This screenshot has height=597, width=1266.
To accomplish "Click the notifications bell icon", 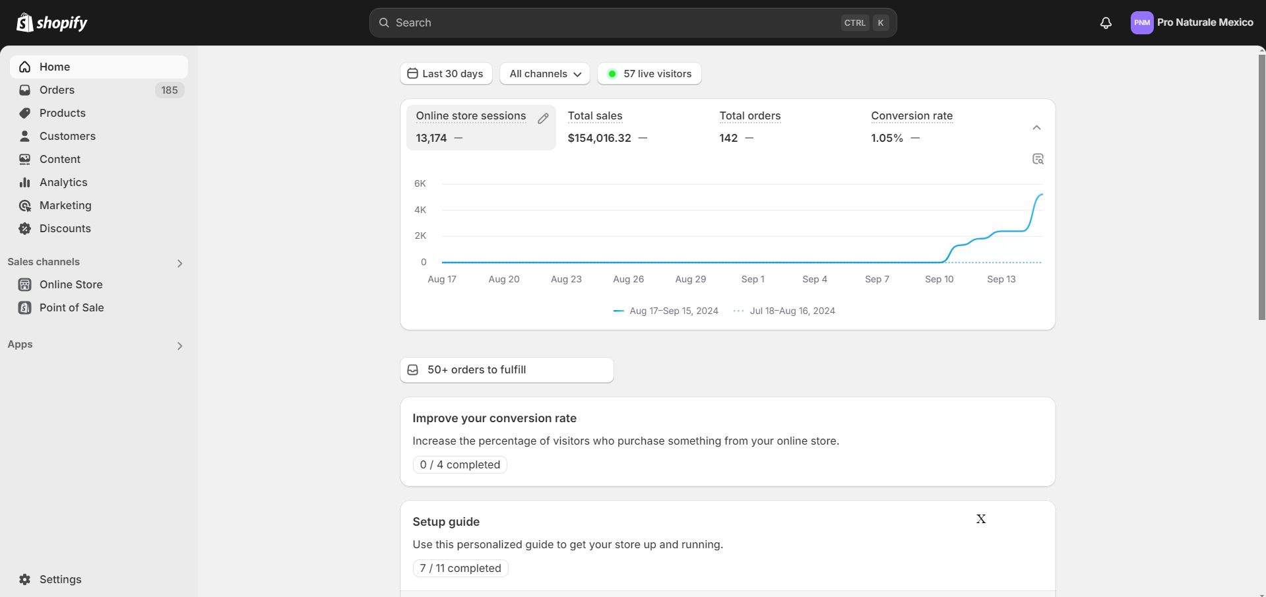I will pos(1106,23).
